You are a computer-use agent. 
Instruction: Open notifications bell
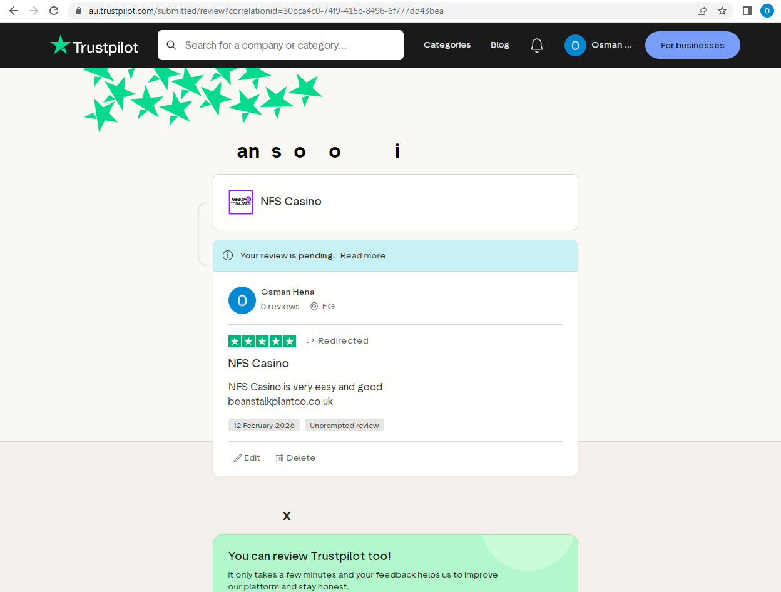(x=537, y=45)
